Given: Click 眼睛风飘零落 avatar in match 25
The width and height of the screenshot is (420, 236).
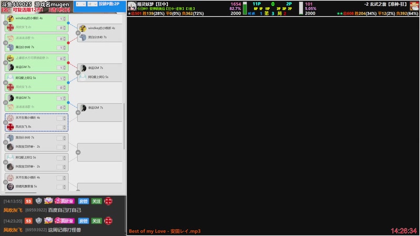Looking at the screenshot, I should (x=10, y=187).
